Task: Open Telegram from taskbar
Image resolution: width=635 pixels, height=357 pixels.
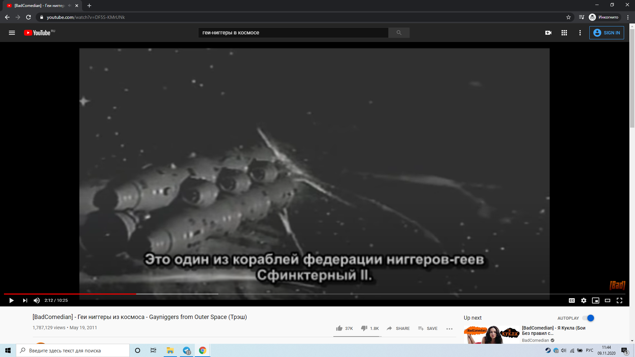Action: pyautogui.click(x=187, y=350)
